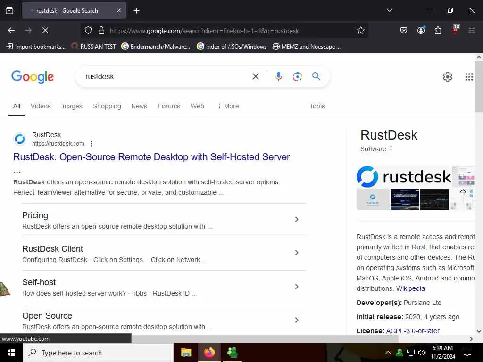Stop loading the page
The width and height of the screenshot is (483, 362).
click(x=45, y=30)
